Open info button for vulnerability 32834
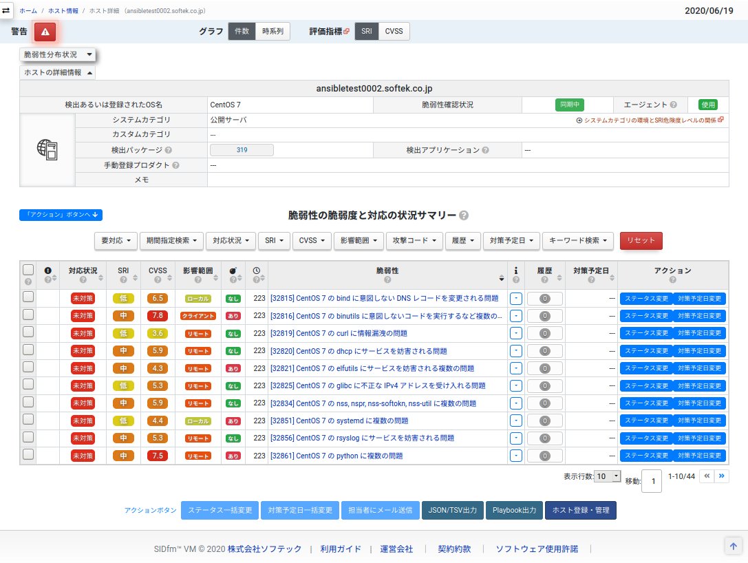748x563 pixels. (515, 403)
